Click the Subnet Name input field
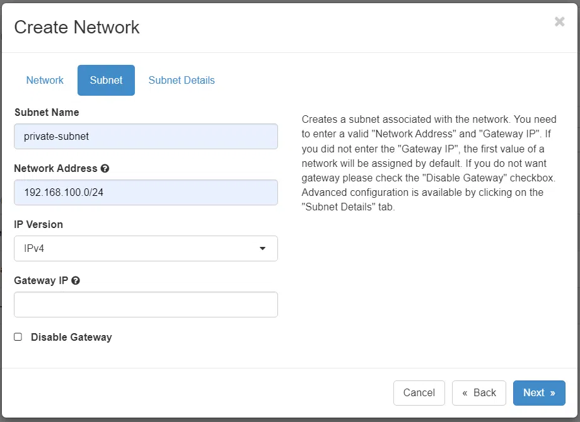The width and height of the screenshot is (580, 422). pos(146,137)
